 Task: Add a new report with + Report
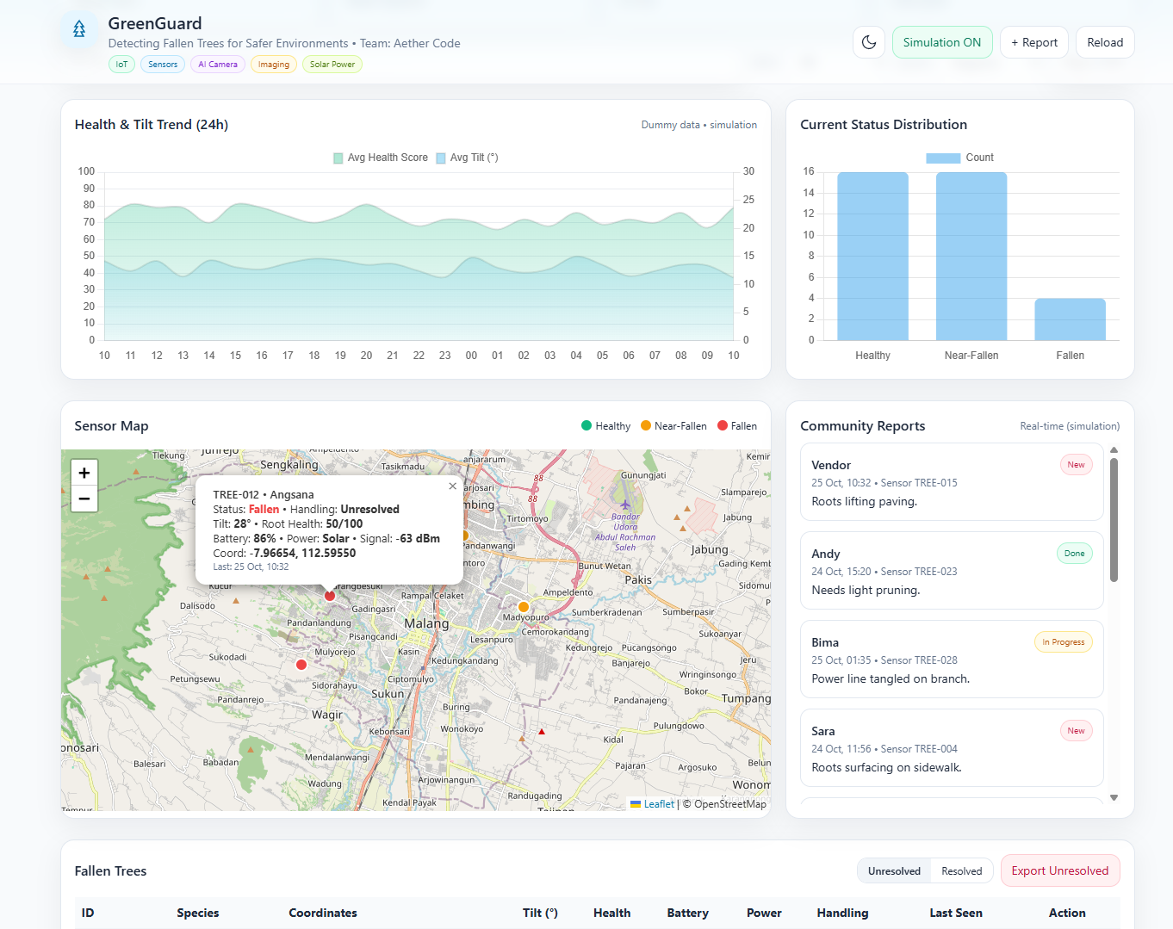1033,42
